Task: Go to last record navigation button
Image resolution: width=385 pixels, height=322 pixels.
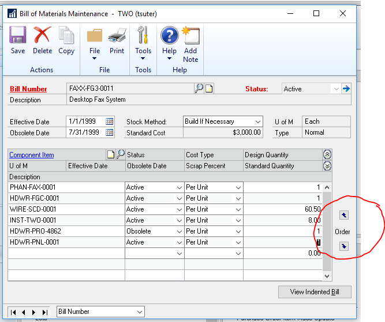Action: 44,312
